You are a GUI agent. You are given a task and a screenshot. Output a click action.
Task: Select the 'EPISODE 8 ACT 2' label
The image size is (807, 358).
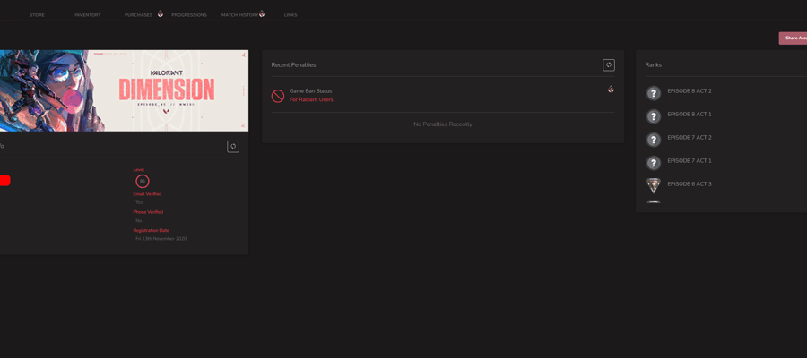(x=690, y=91)
